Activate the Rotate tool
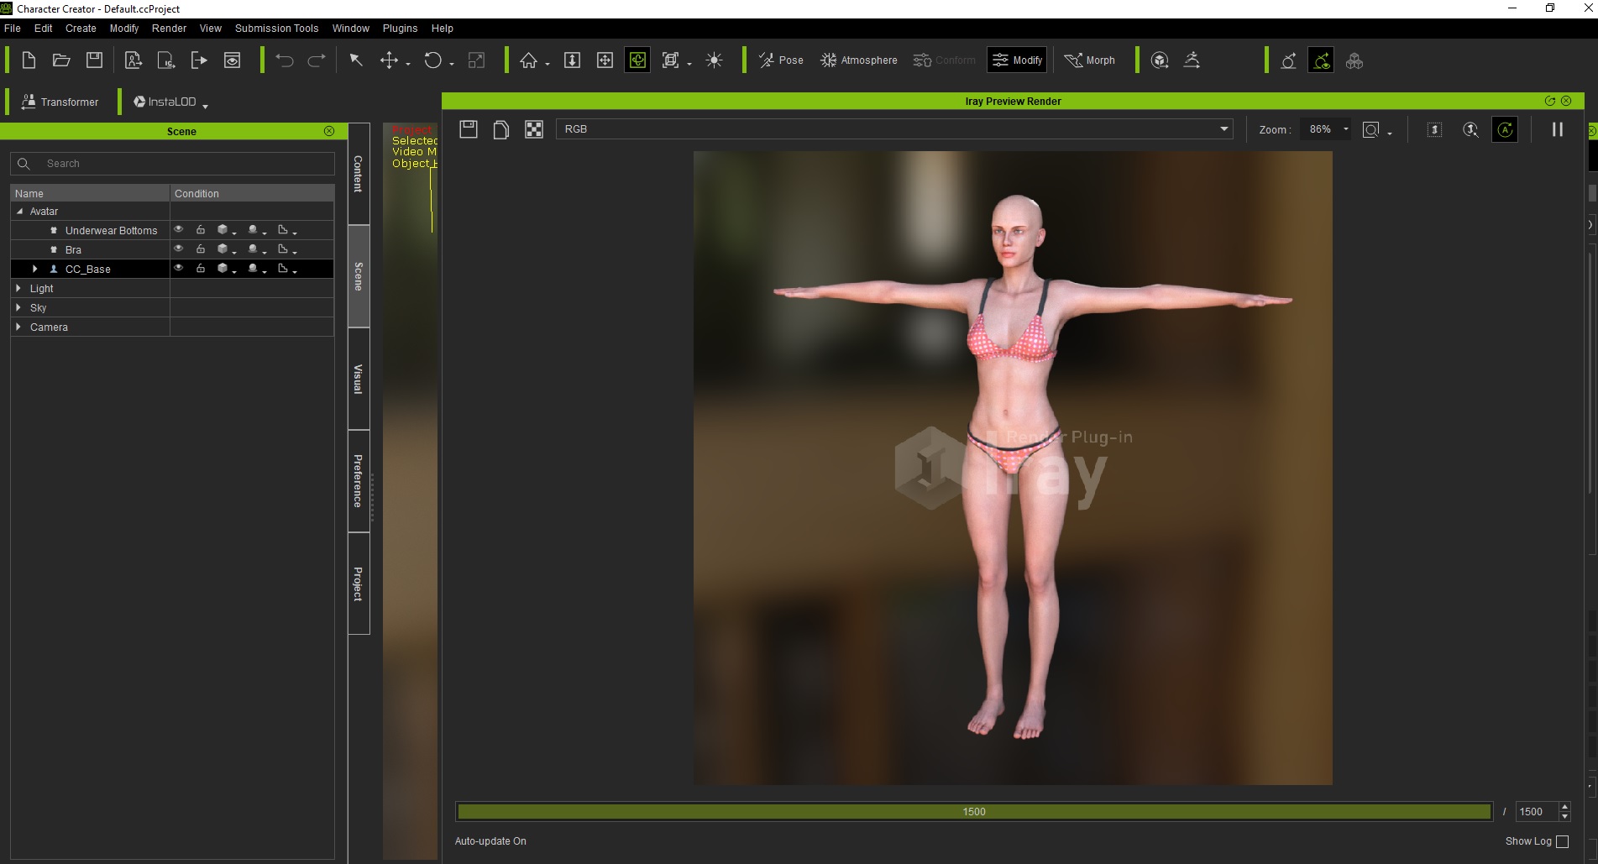 click(432, 60)
